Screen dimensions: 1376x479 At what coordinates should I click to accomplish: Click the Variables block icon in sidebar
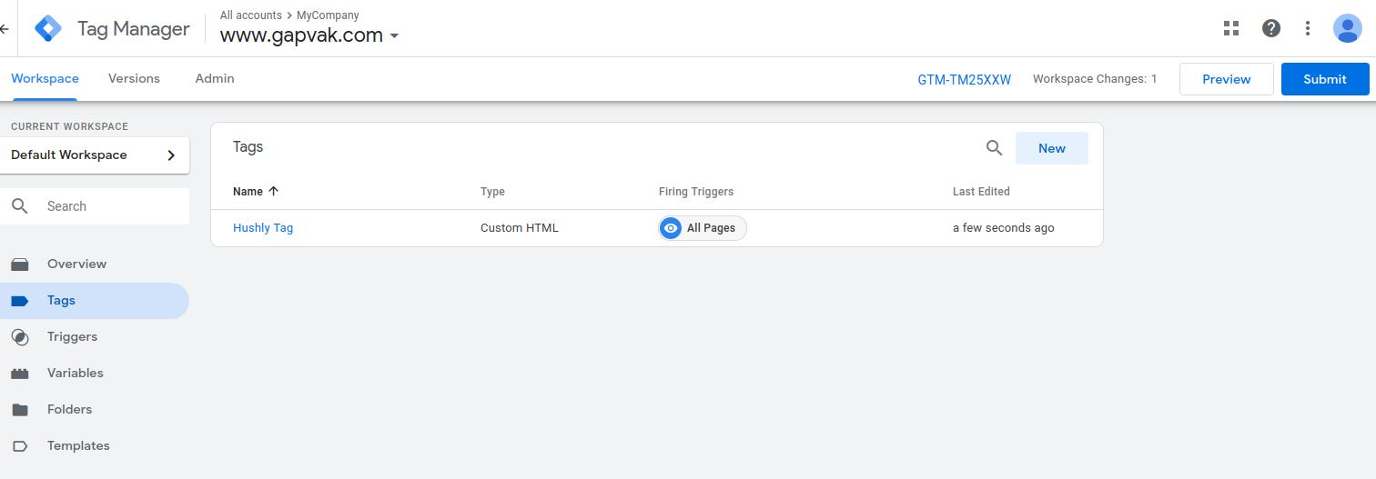[20, 374]
